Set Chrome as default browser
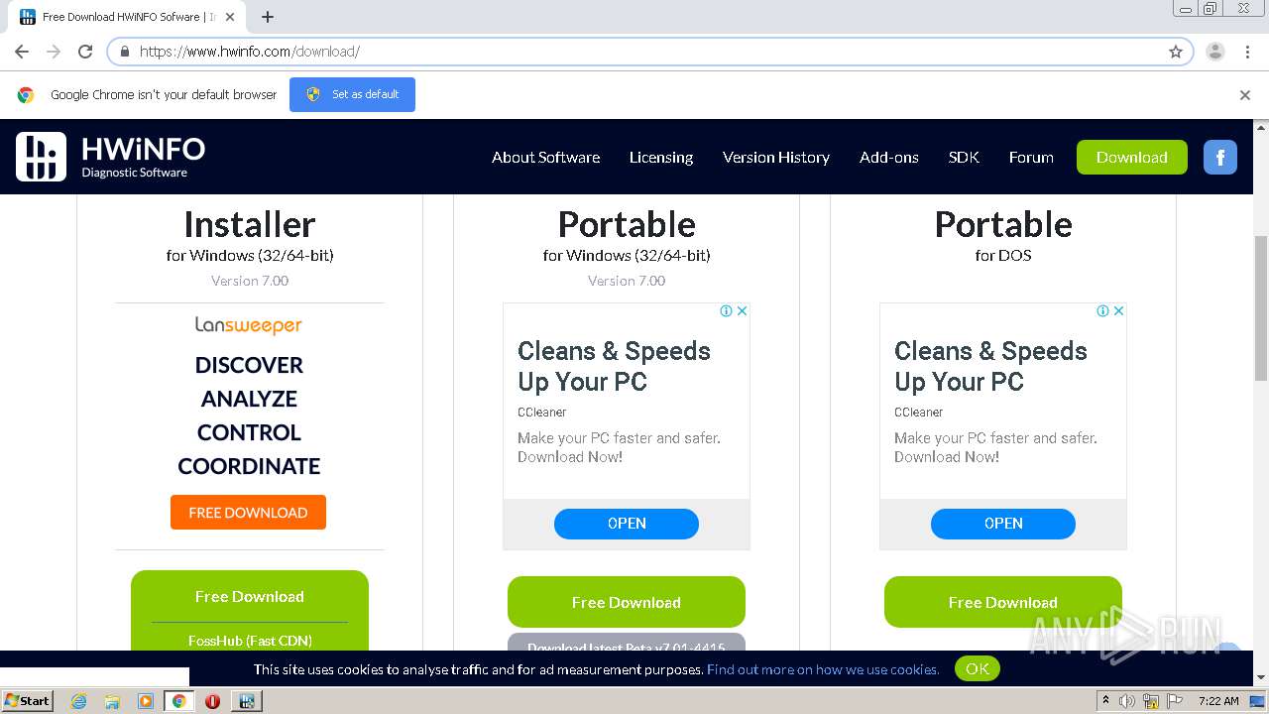 click(352, 94)
